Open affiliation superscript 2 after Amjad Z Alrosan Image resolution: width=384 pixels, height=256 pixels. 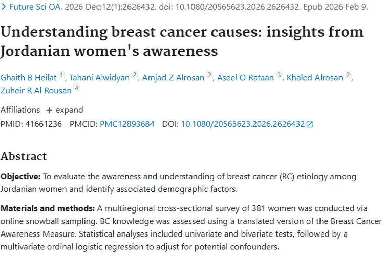pyautogui.click(x=209, y=76)
